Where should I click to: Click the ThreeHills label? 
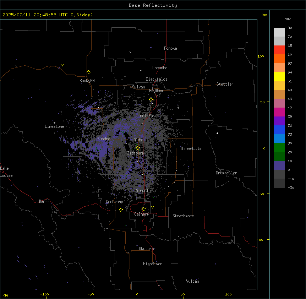pos(191,148)
